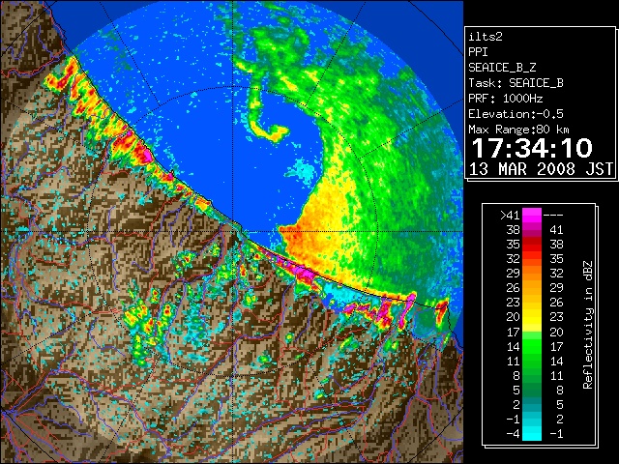
Task: Pick the yellow legend swatch near 20
Action: pos(532,318)
